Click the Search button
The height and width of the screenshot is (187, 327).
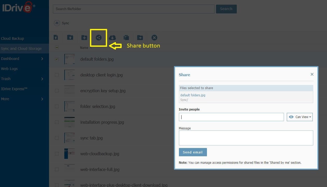pos(226,9)
